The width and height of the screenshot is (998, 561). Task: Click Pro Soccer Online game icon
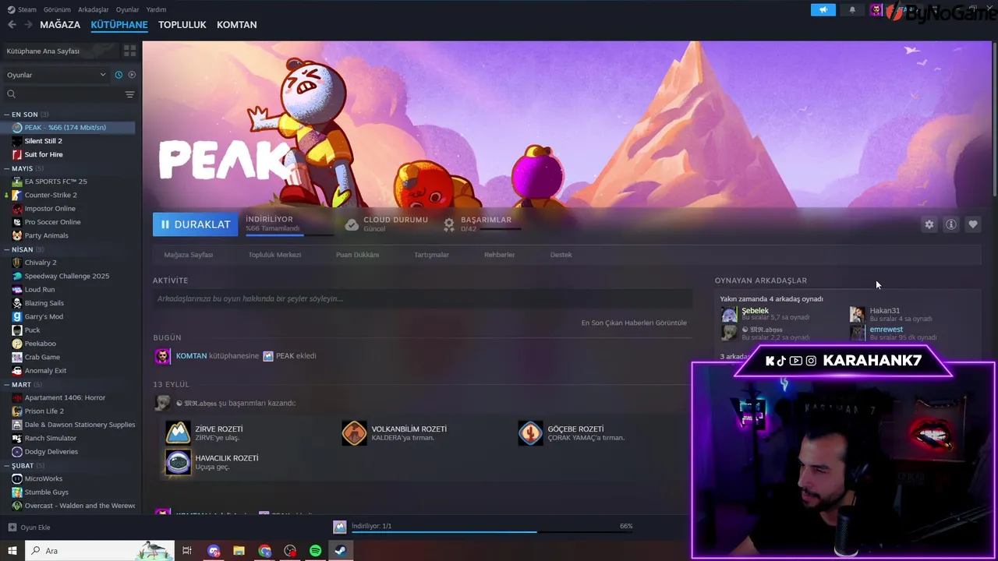[x=17, y=222]
